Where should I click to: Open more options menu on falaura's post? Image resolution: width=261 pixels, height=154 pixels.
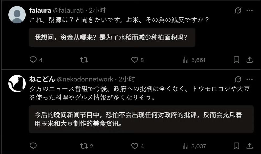(x=249, y=10)
